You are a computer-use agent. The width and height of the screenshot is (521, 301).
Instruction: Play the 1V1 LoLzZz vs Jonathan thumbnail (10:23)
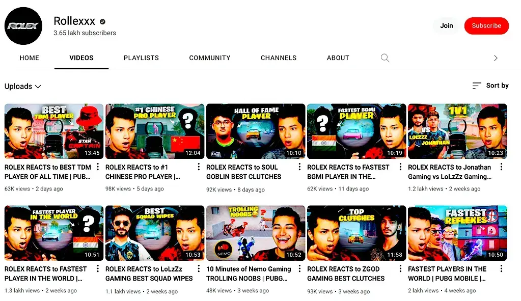457,131
